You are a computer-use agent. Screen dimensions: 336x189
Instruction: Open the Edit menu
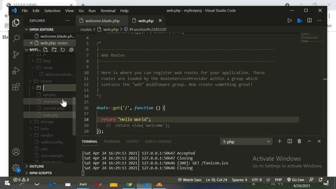pos(36,10)
